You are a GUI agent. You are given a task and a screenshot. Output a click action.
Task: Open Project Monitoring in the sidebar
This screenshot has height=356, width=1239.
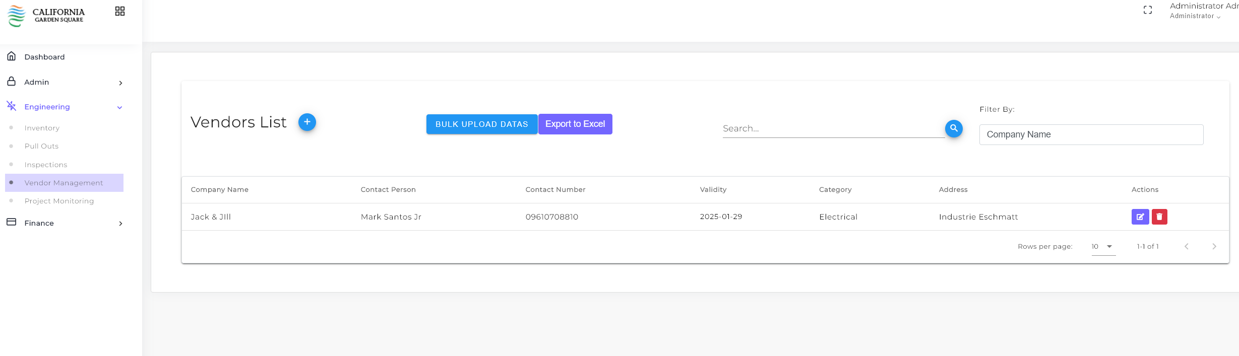click(x=59, y=201)
